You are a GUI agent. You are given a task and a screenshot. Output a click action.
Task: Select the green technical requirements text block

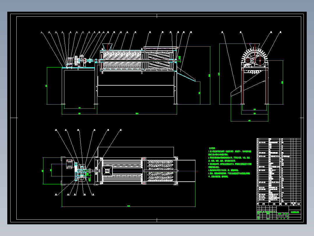(x=230, y=162)
